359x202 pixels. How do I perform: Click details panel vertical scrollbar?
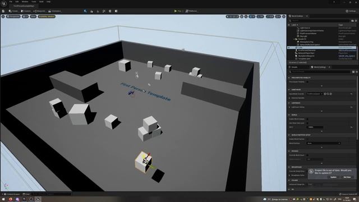point(357,108)
